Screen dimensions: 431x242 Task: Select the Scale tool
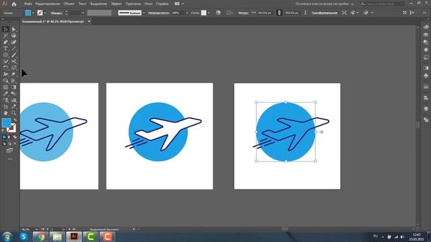[13, 68]
